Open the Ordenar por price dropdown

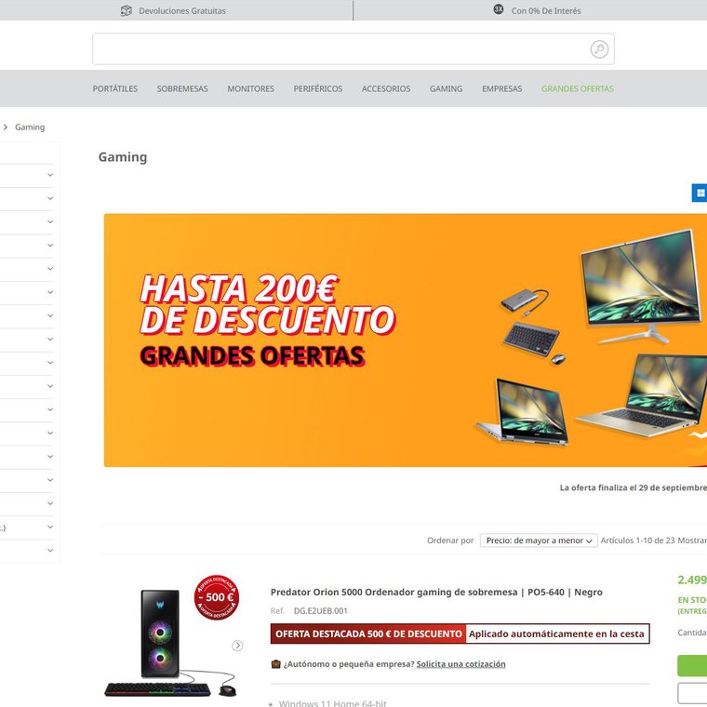click(x=539, y=540)
